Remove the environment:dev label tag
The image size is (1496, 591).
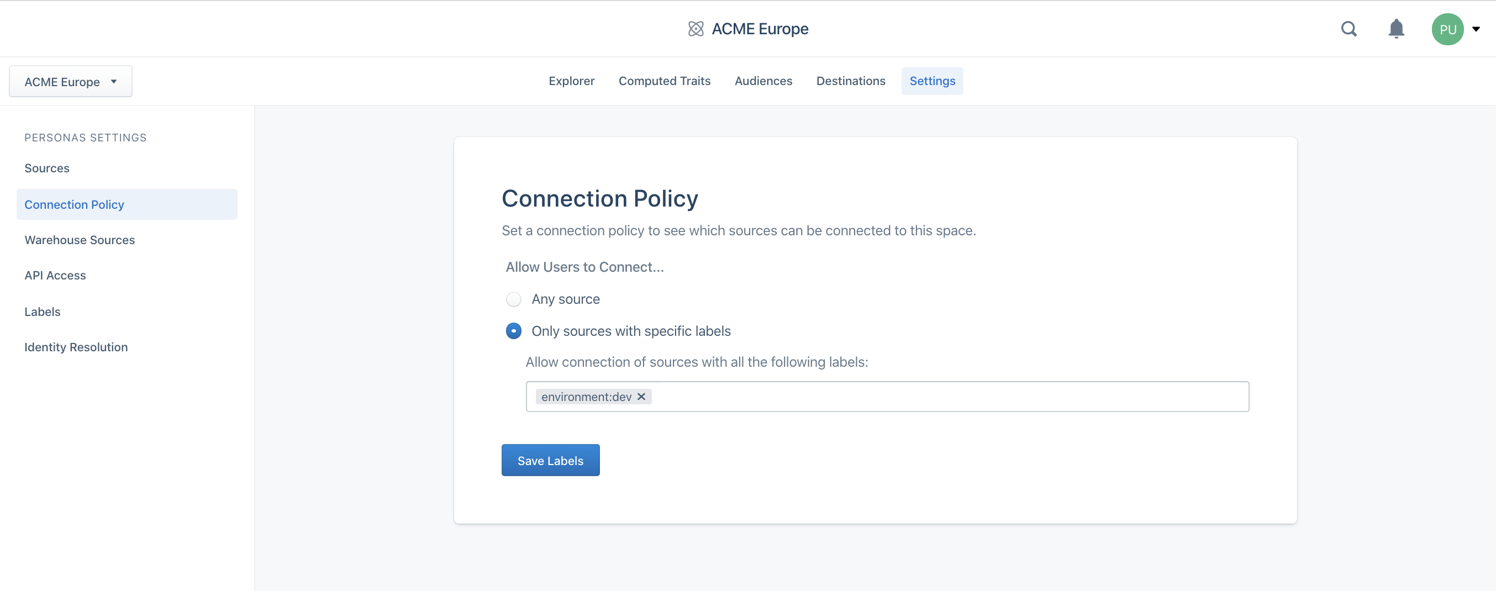(x=641, y=397)
